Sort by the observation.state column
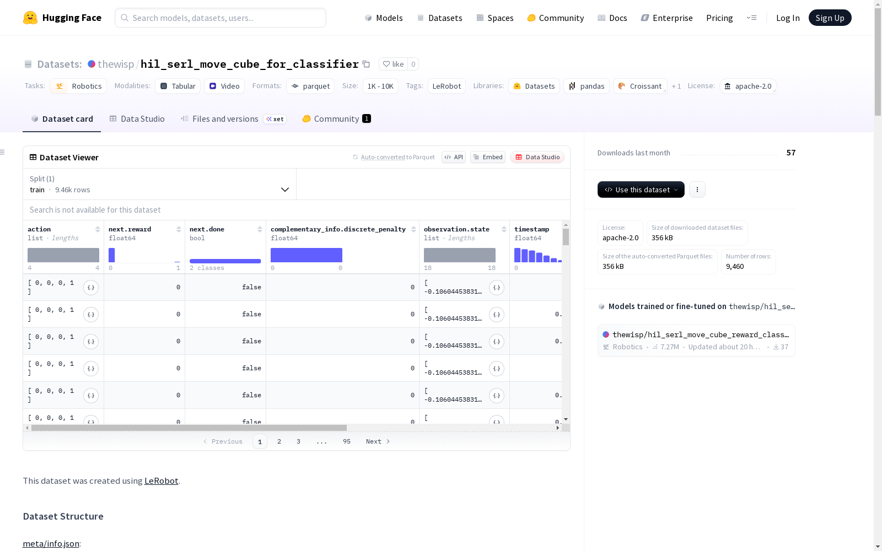 [x=504, y=229]
